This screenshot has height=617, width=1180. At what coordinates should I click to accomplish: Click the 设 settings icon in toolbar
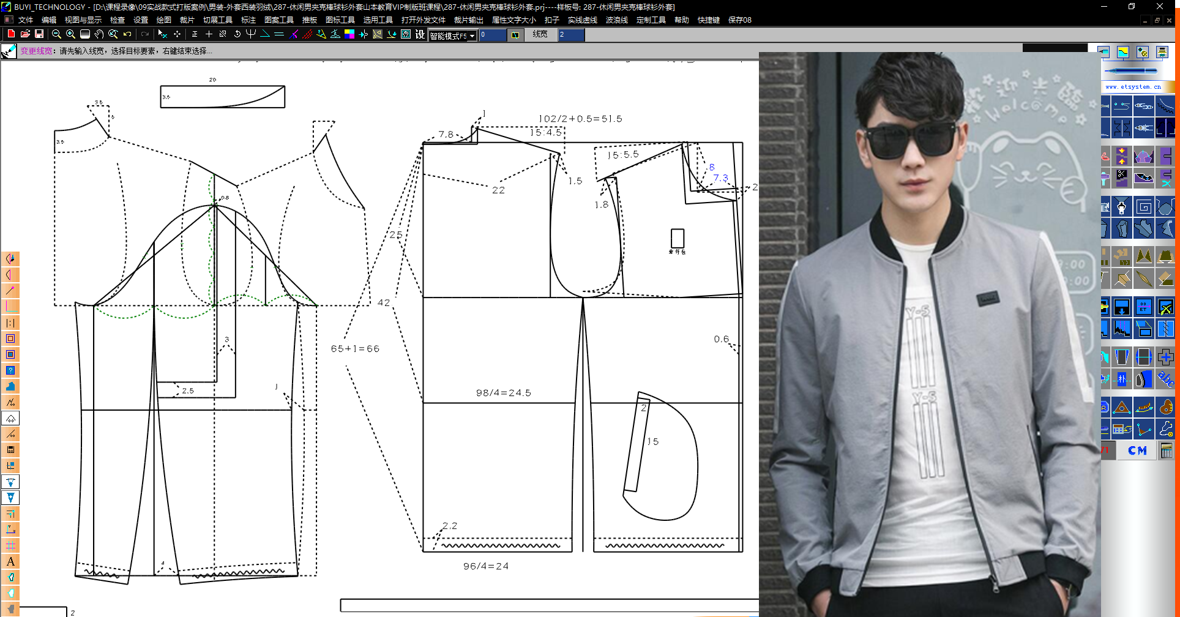click(420, 34)
